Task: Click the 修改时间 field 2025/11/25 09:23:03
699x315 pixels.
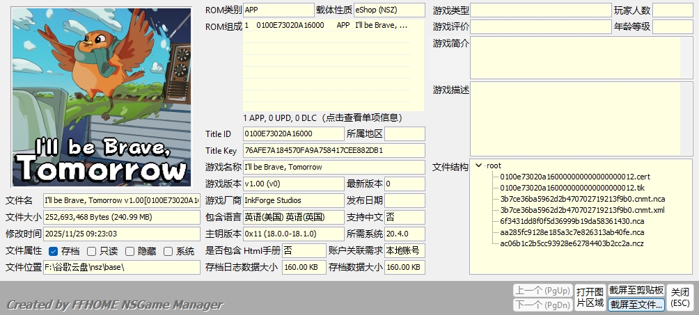Action: (x=122, y=234)
